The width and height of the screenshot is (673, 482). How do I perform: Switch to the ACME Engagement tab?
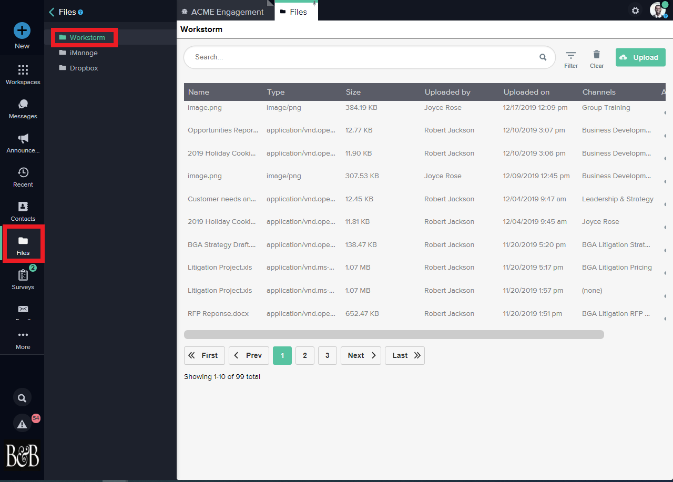[x=222, y=12]
